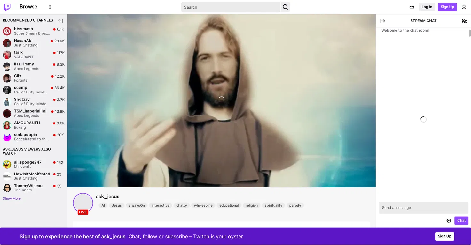Go to the Browse tab
The height and width of the screenshot is (245, 471).
(x=28, y=7)
